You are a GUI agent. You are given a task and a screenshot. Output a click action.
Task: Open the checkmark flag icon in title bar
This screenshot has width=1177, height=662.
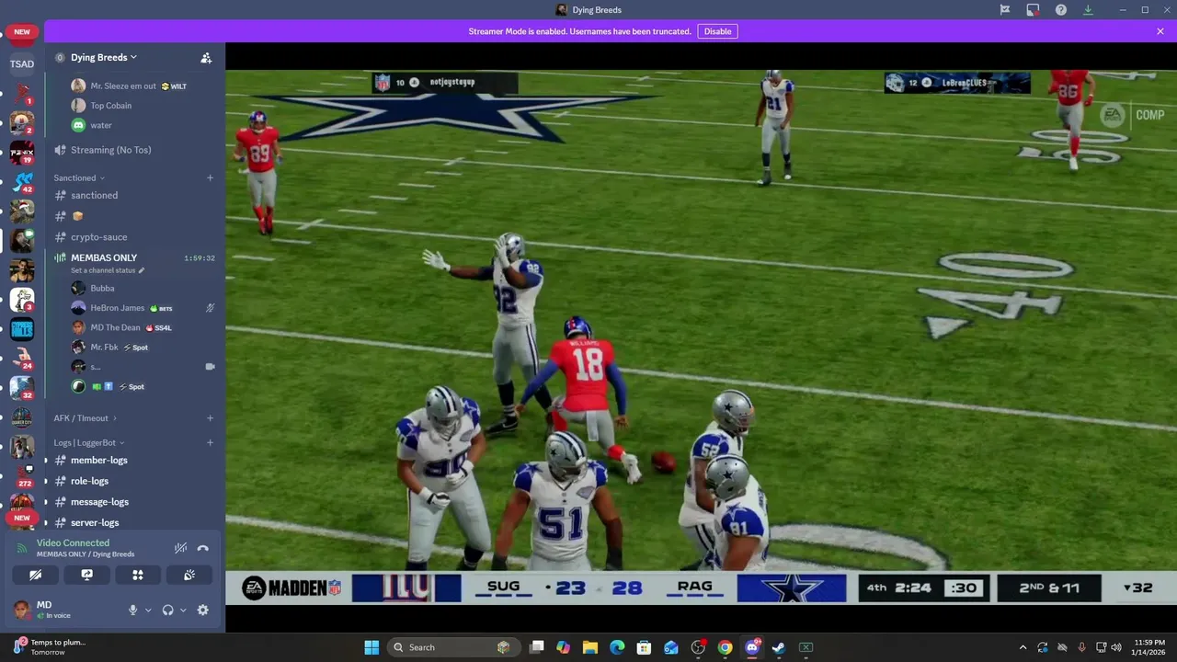click(1005, 10)
